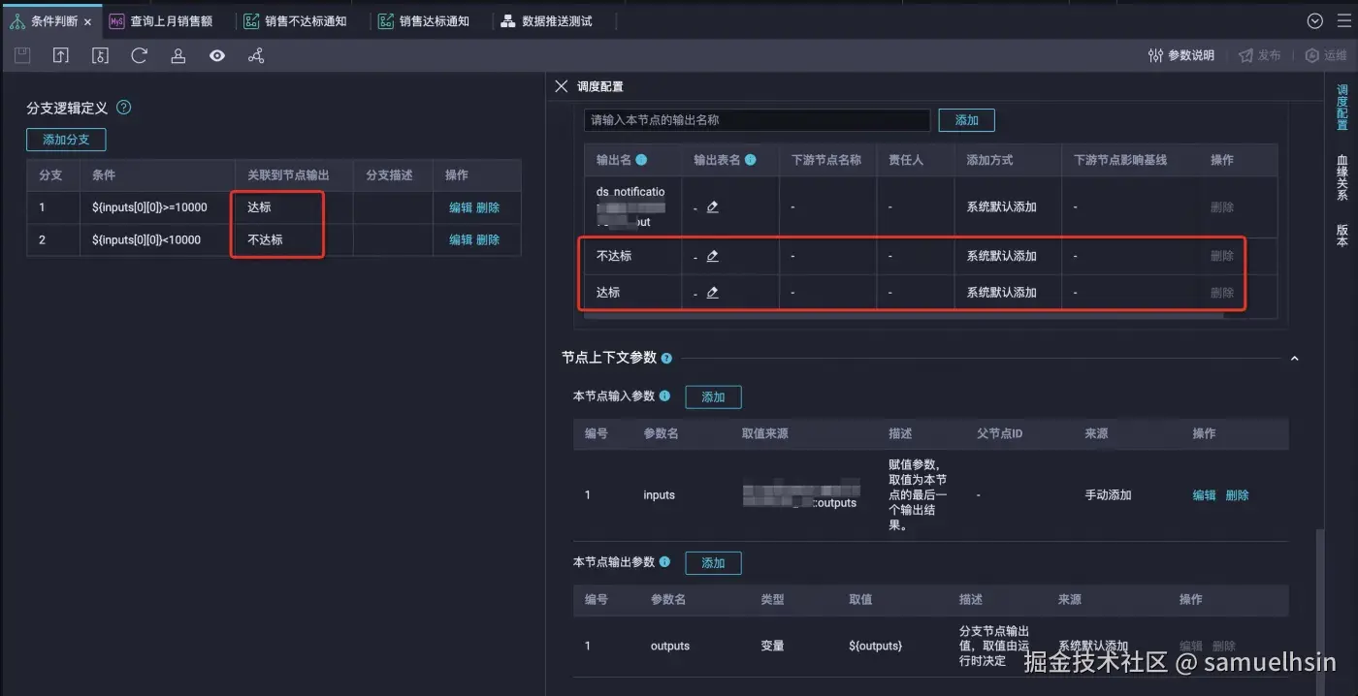The height and width of the screenshot is (696, 1358).
Task: Open the 参数说明 settings at the top right
Action: pyautogui.click(x=1180, y=56)
